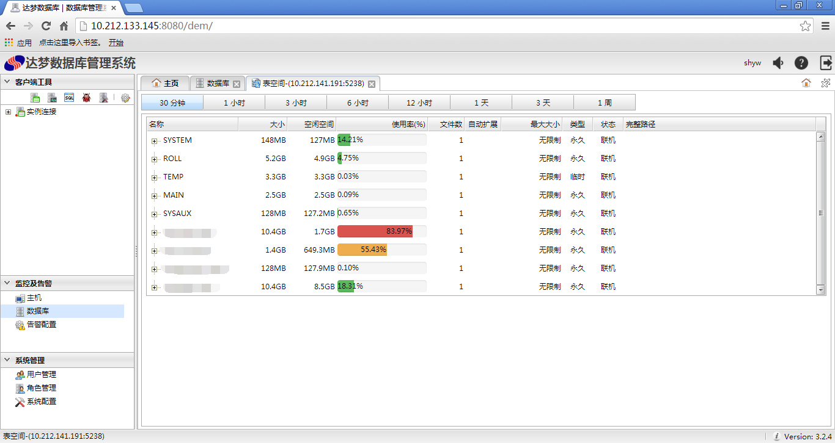Click the 应用 apps bookmark

pos(18,43)
